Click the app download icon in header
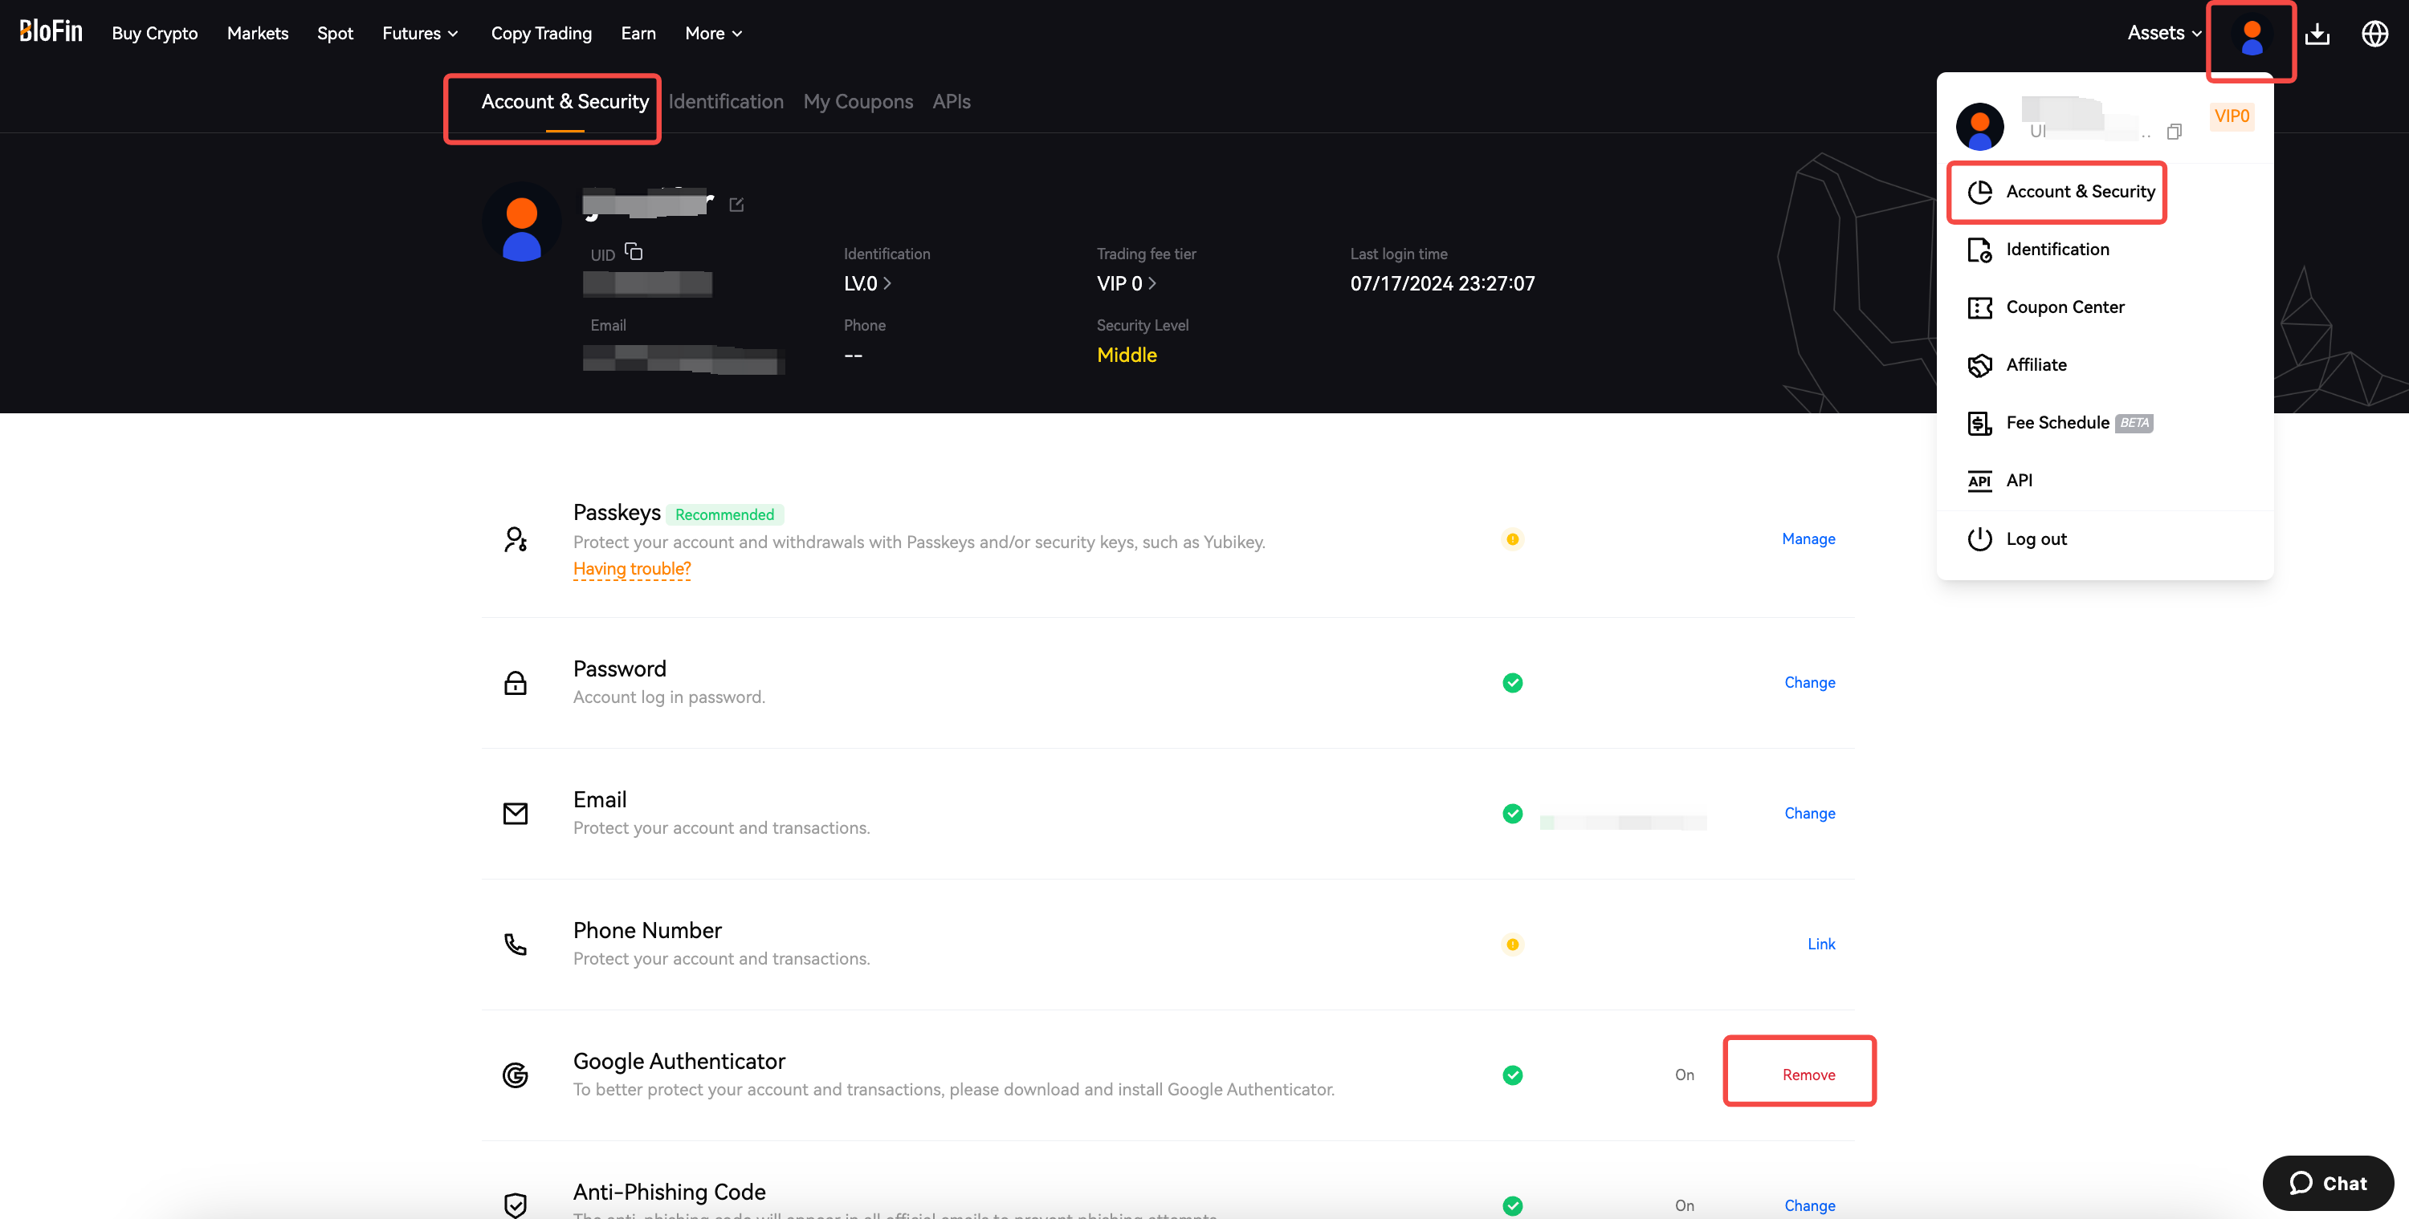 coord(2318,33)
